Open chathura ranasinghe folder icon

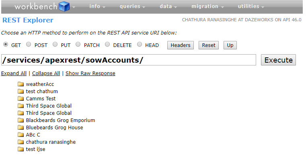coord(21,142)
